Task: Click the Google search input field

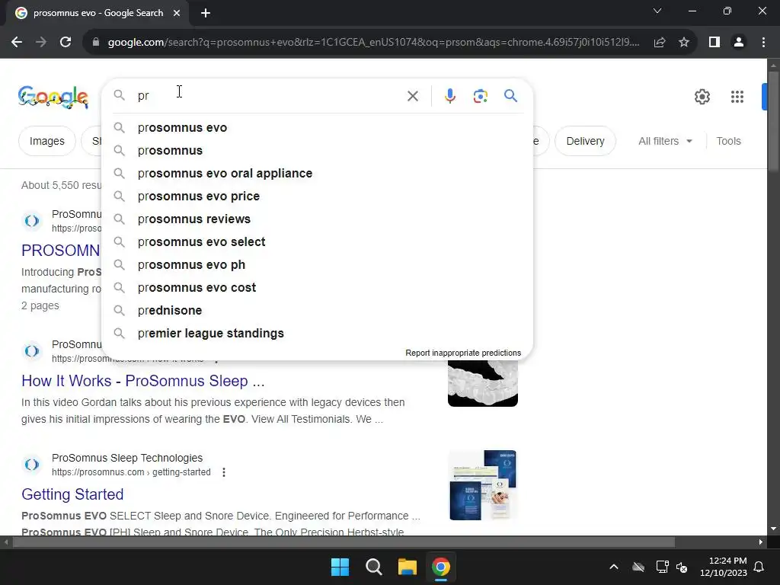Action: pyautogui.click(x=269, y=95)
